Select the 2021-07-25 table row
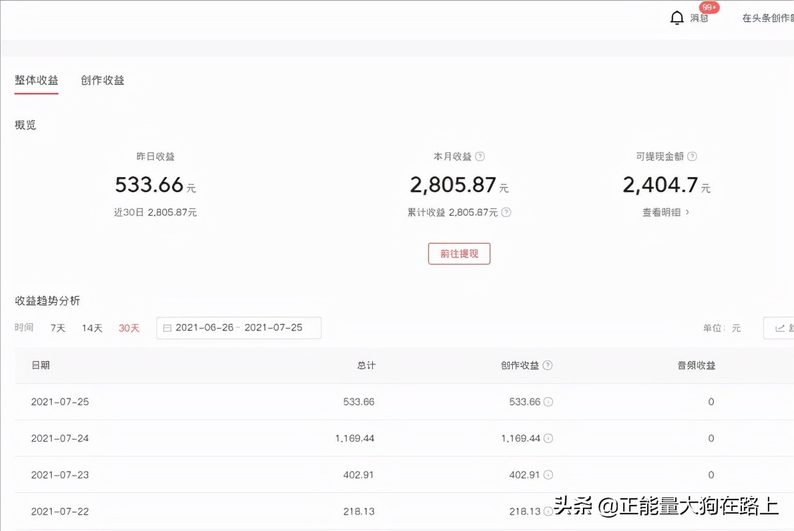 (x=242, y=401)
